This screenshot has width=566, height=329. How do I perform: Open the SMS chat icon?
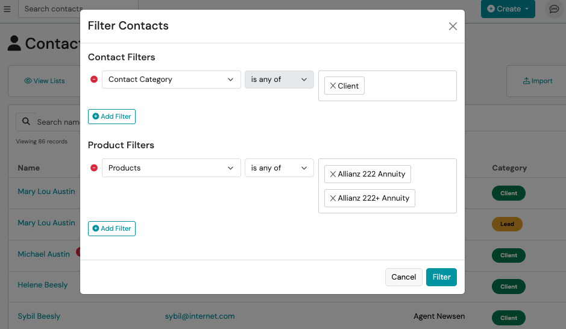pos(554,9)
